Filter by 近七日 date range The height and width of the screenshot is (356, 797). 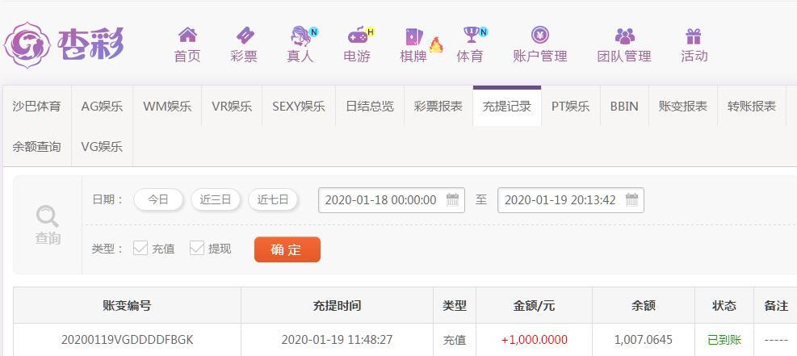click(273, 199)
